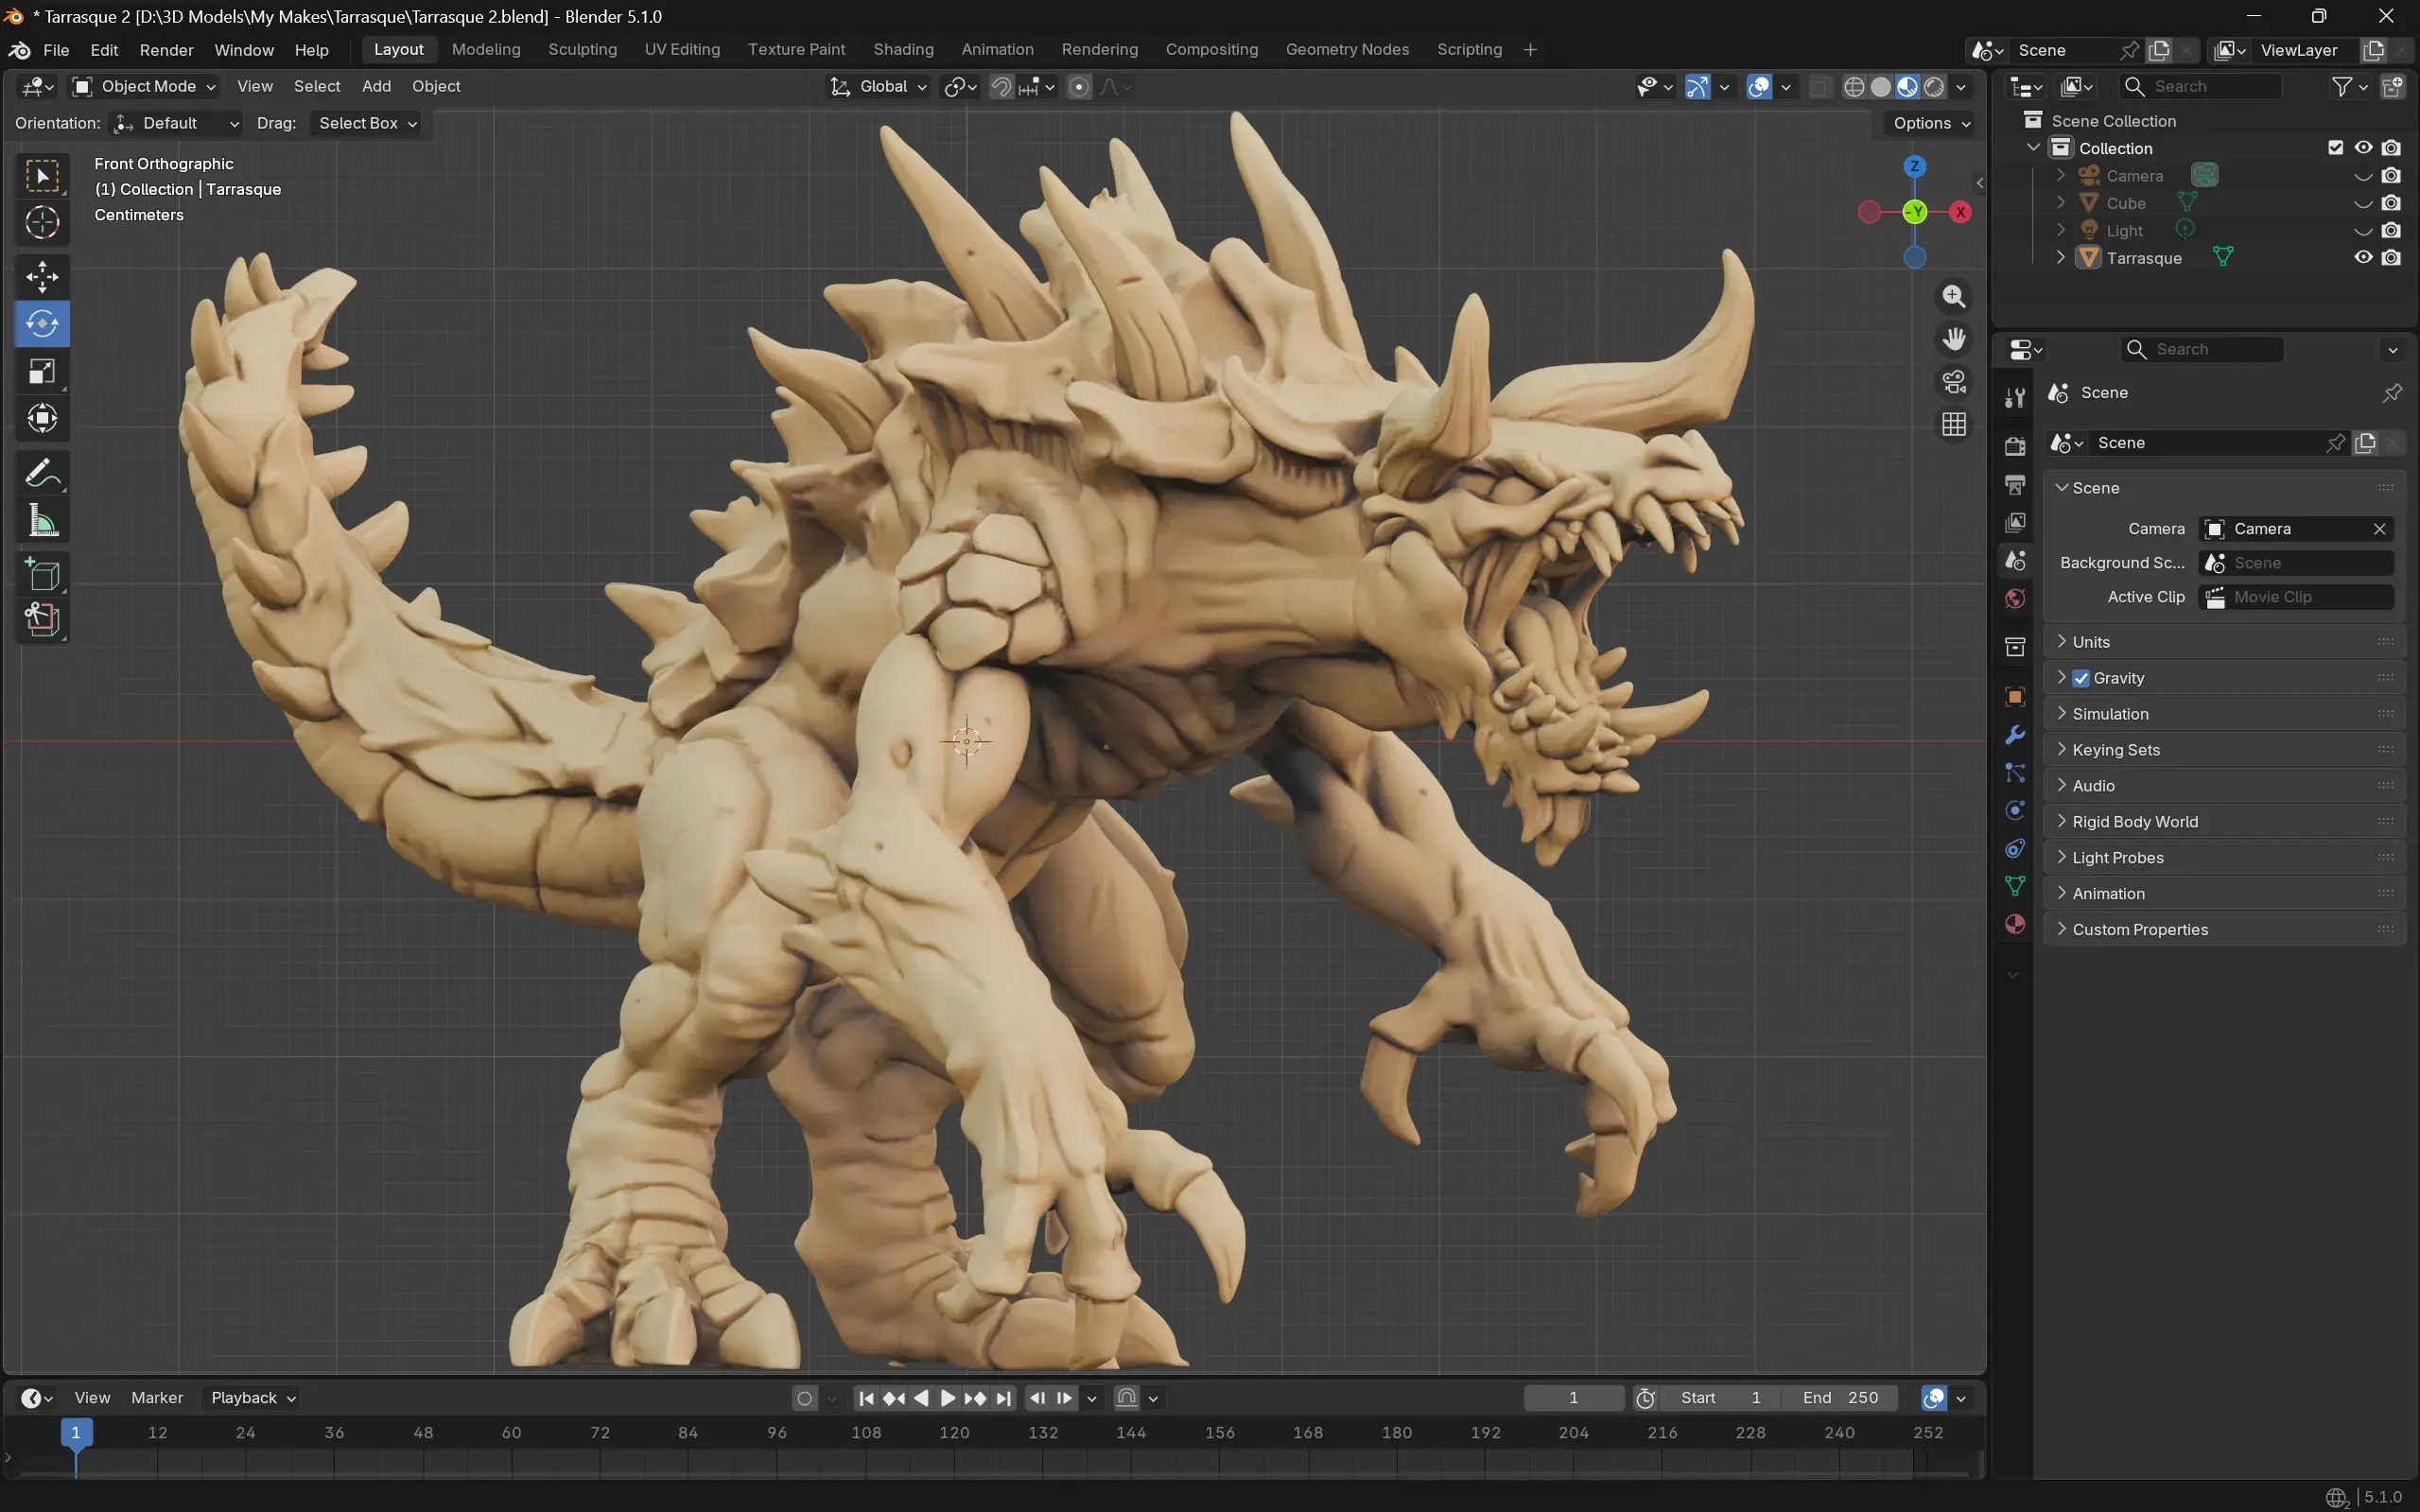Click the play animation button

pyautogui.click(x=948, y=1398)
